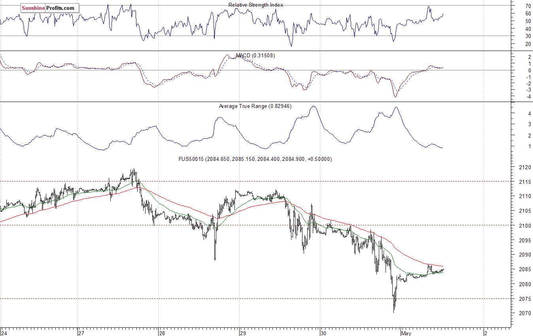The image size is (533, 336).
Task: Click the date label 27
Action: pyautogui.click(x=81, y=333)
